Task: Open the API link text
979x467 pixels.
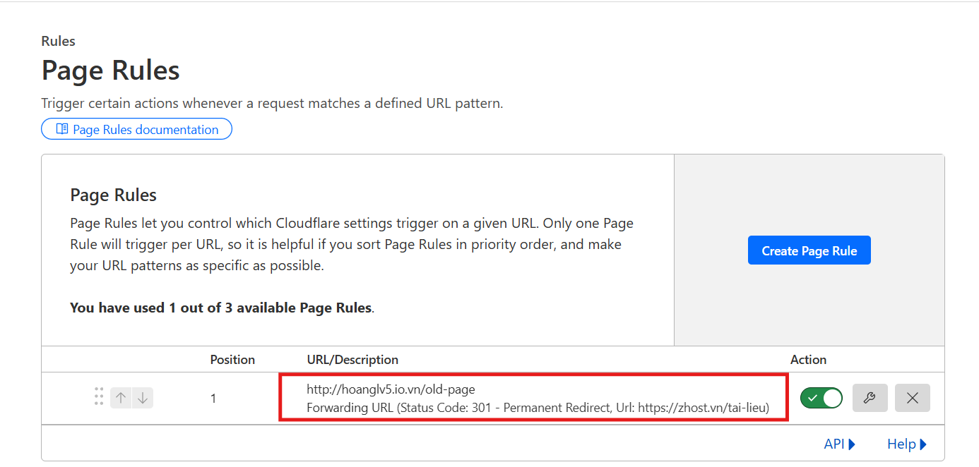Action: point(833,444)
